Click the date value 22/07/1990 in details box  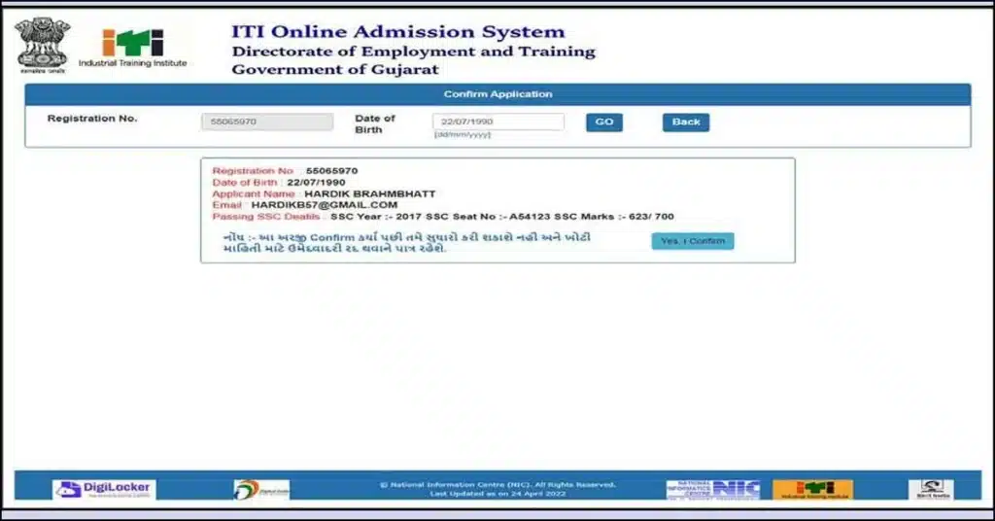(x=316, y=182)
